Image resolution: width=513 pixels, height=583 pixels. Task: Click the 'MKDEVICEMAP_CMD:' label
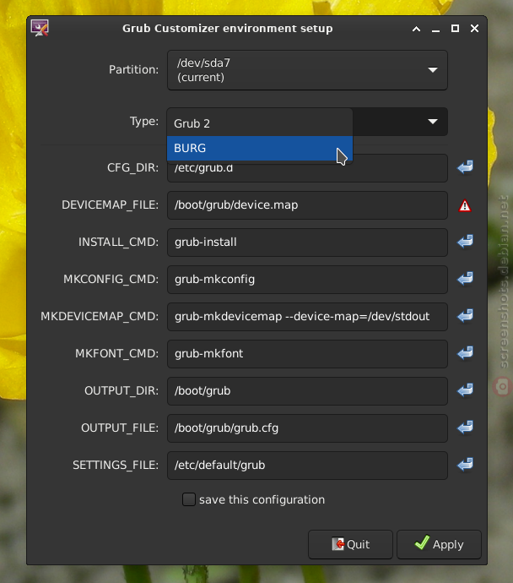click(100, 316)
